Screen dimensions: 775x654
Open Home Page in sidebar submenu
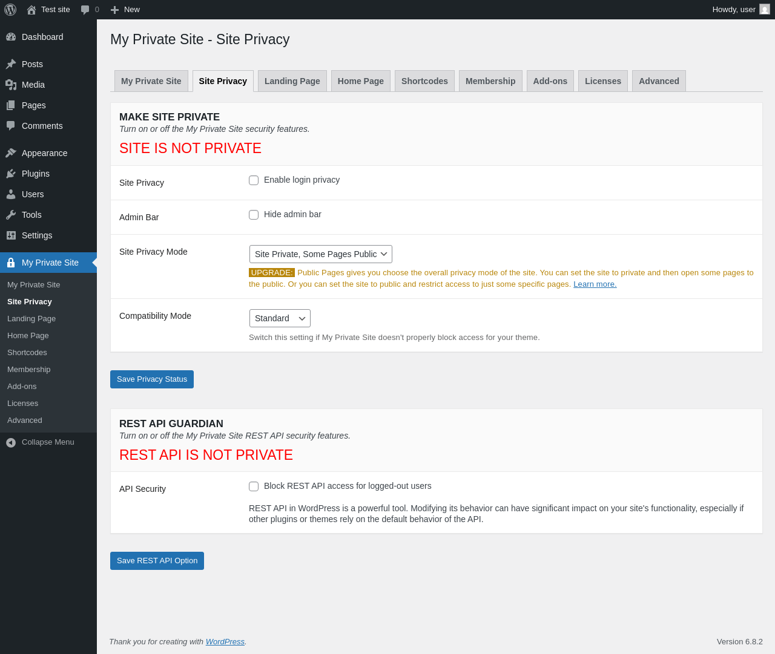point(48,336)
